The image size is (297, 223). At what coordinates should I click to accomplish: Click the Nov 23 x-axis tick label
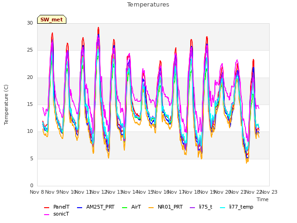tap(269, 192)
